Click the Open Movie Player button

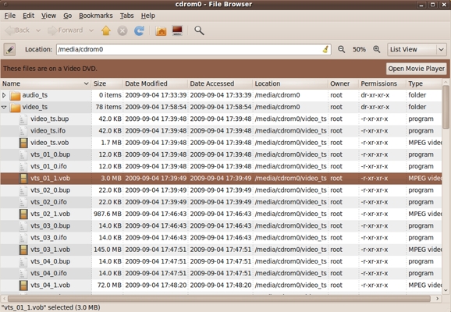416,69
